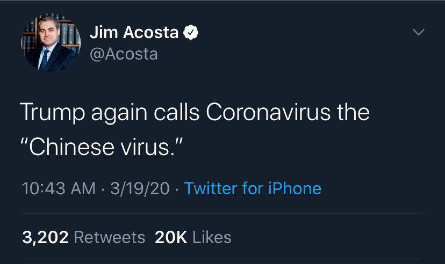Screen dimensions: 445x264
Task: Click the word Trump in the tweet
Action: click(x=53, y=113)
